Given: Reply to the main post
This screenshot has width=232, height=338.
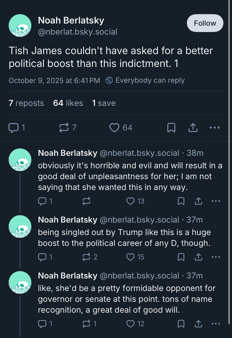Looking at the screenshot, I should pos(13,128).
